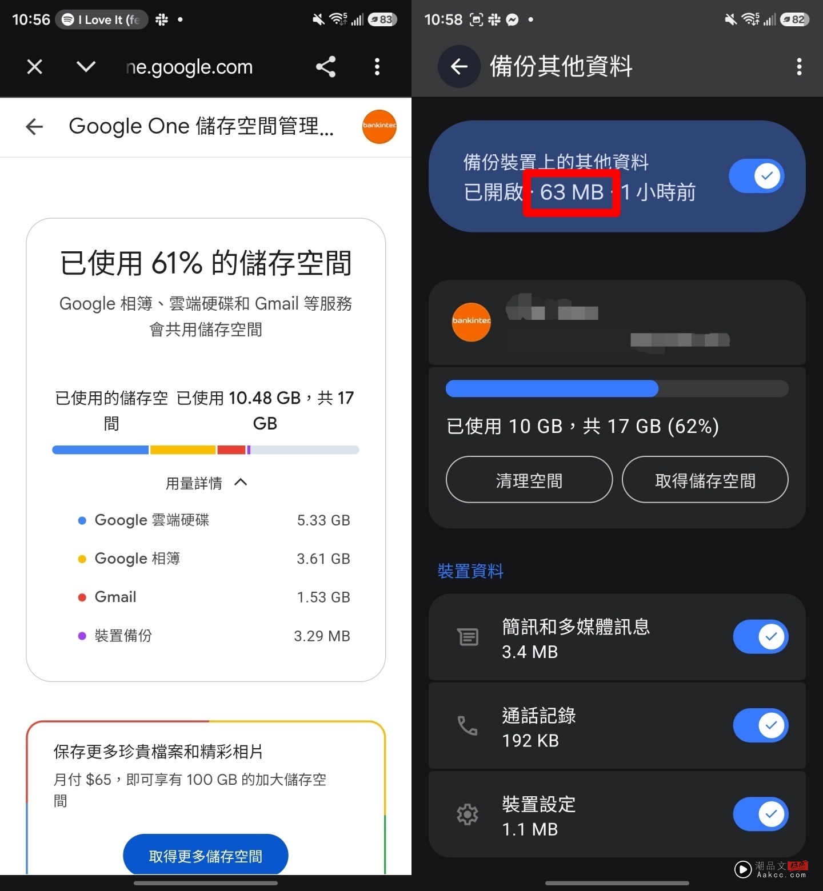The height and width of the screenshot is (891, 823).
Task: Open Bankinter account avatar on Google One page
Action: click(x=379, y=126)
